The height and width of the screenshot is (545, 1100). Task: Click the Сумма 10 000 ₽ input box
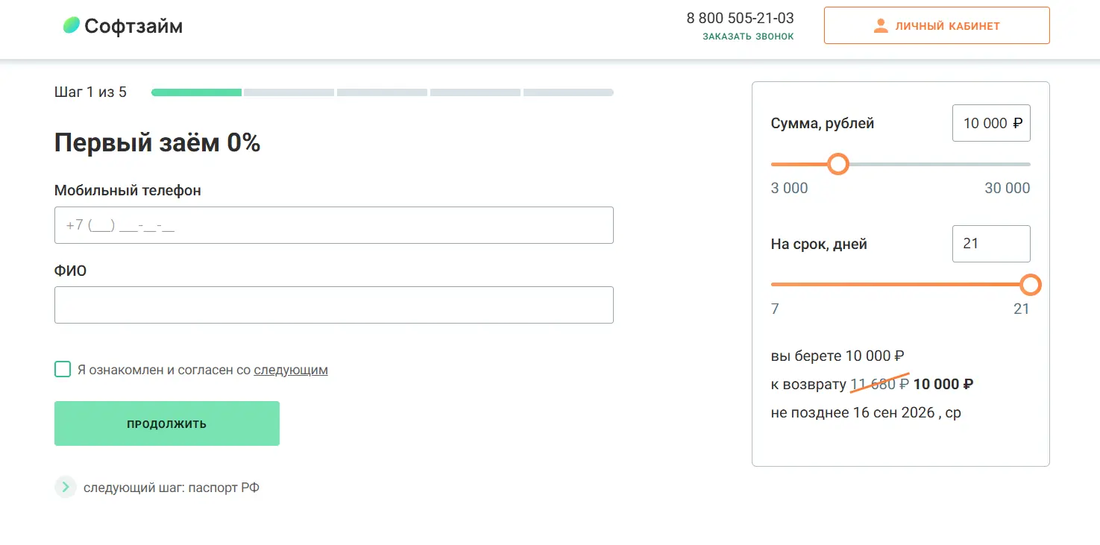coord(992,123)
